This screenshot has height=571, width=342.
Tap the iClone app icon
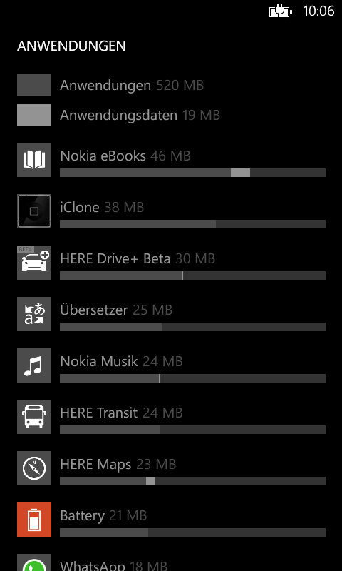coord(34,211)
